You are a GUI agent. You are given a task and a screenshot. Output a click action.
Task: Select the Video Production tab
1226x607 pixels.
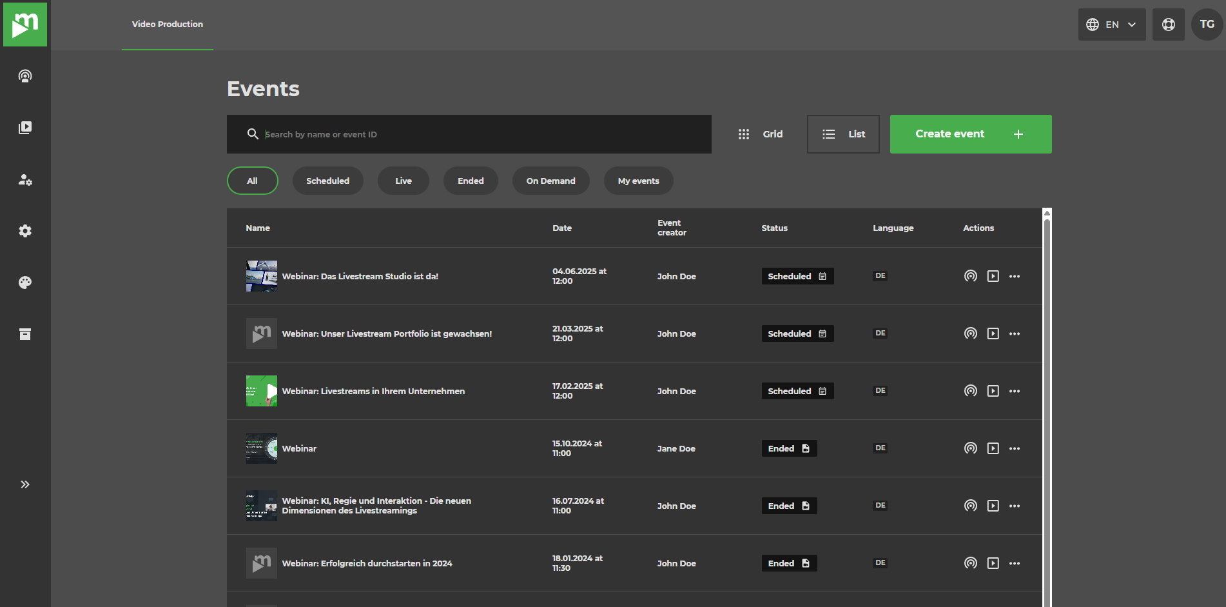(168, 25)
